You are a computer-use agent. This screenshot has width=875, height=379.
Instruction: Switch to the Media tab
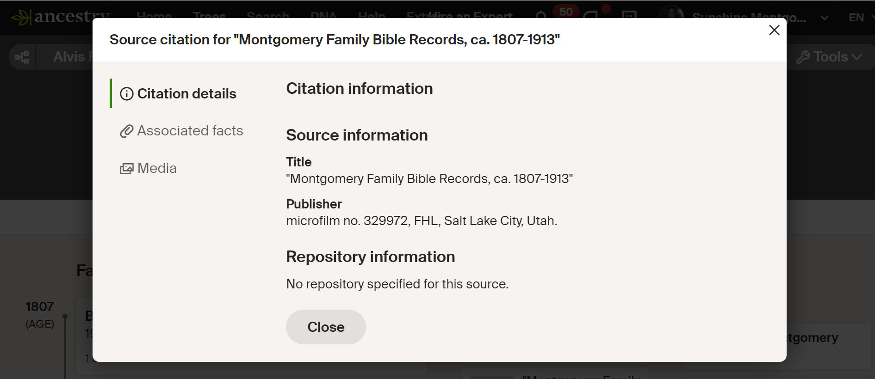pos(148,168)
